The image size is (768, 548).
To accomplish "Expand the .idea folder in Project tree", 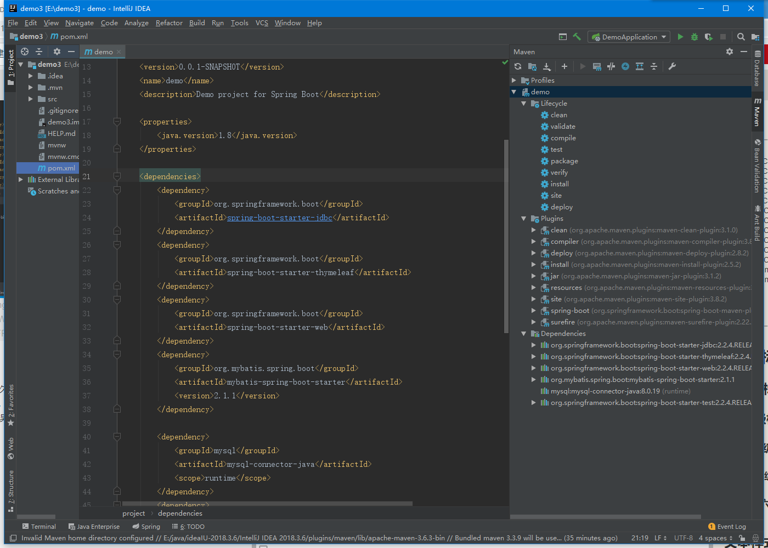I will tap(31, 76).
